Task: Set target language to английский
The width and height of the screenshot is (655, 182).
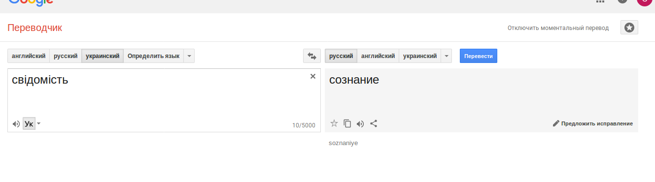Action: pos(378,56)
